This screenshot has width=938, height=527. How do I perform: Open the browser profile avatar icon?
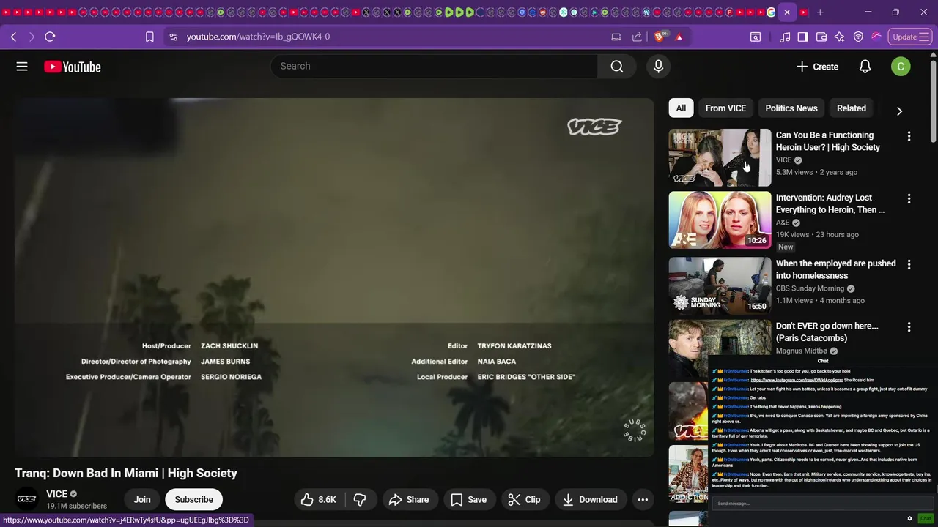tap(876, 37)
